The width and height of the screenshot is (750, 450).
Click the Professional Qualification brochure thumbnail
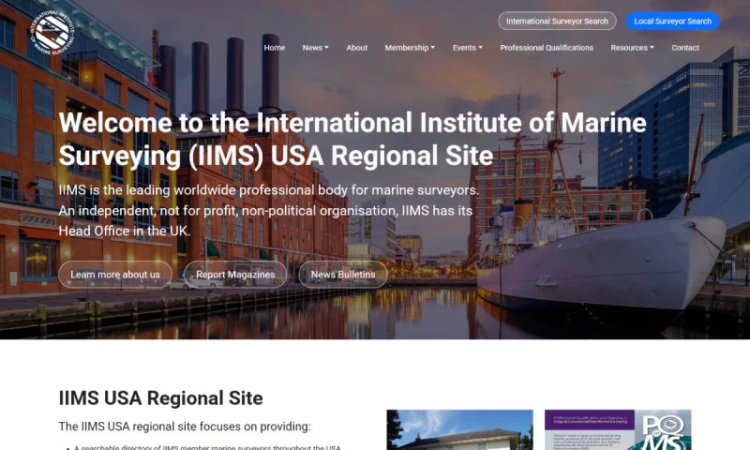618,429
